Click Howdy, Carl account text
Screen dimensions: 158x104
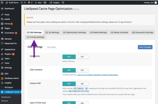tap(149, 3)
